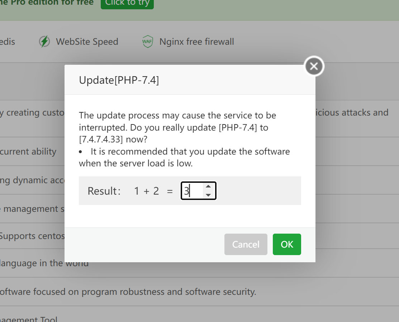The height and width of the screenshot is (322, 399).
Task: Click the partially visible Redis label
Action: click(8, 42)
